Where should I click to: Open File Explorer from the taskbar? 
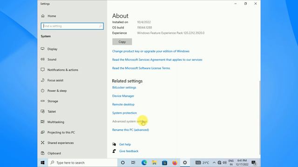click(154, 163)
